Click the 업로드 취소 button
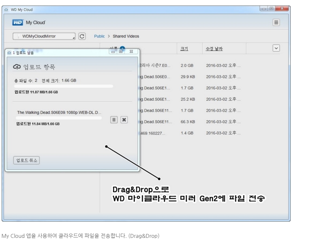 (x=26, y=160)
